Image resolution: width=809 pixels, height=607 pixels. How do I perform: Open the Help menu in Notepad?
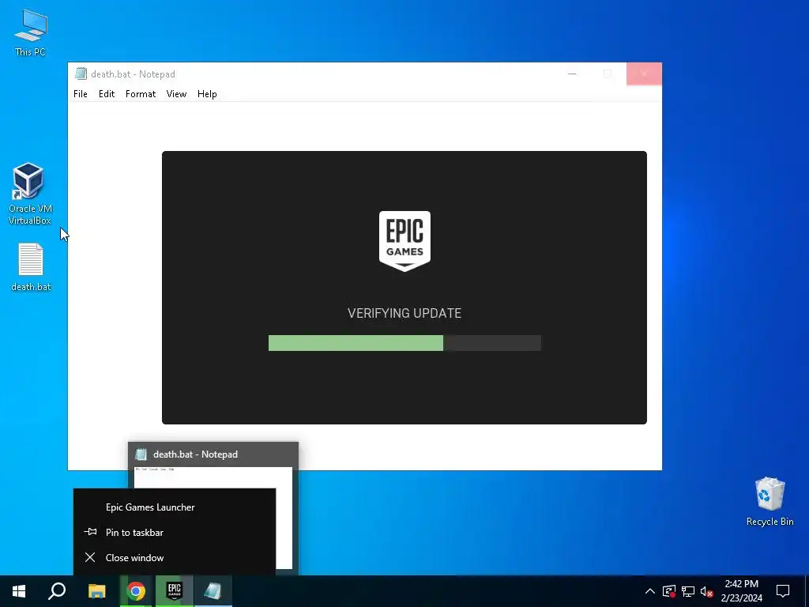207,94
